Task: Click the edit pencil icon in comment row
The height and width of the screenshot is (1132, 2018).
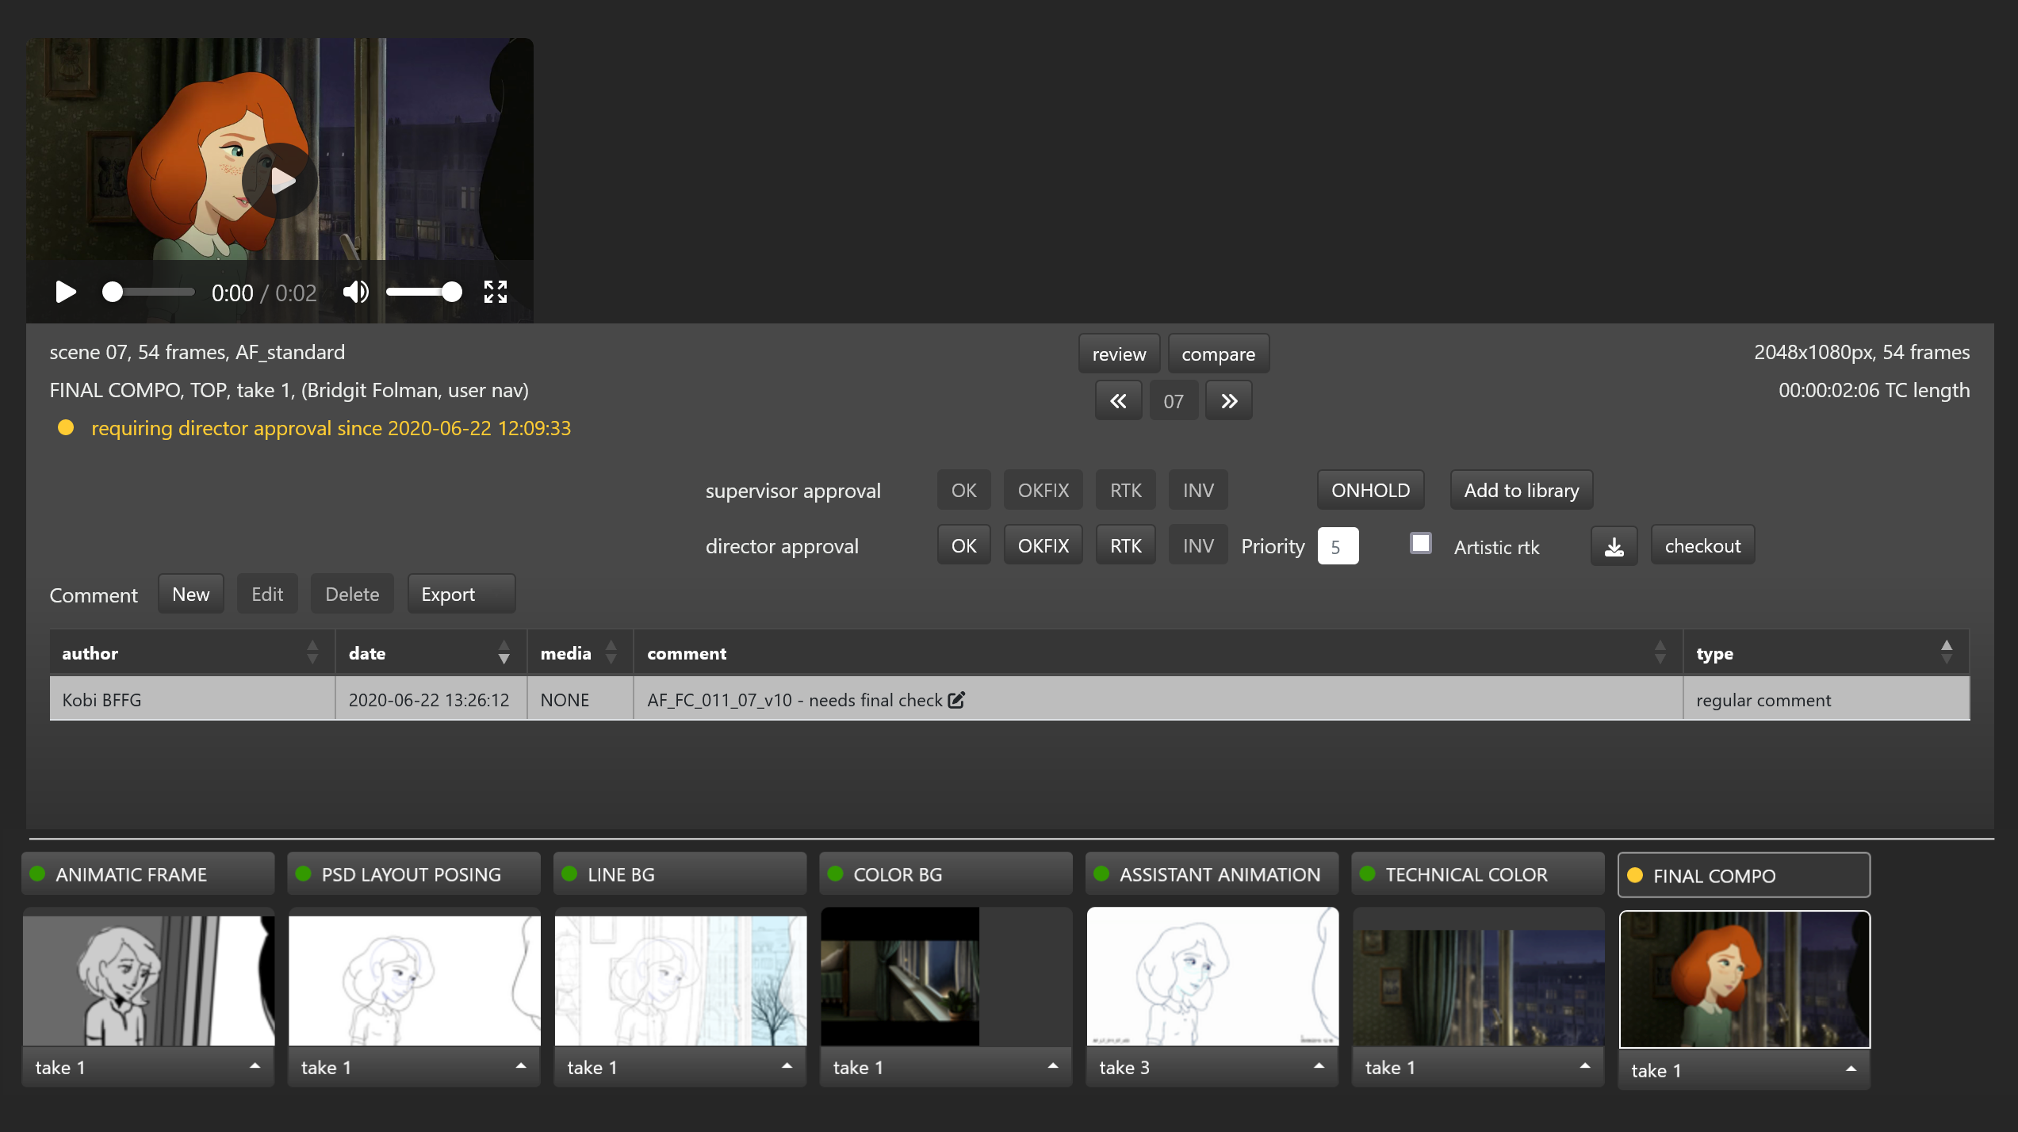Action: point(957,700)
